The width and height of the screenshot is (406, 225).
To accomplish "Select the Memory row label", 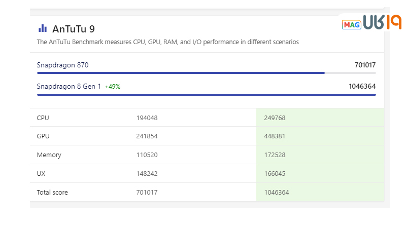I will 49,155.
